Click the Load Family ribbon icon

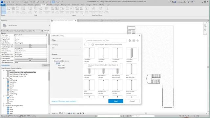87,10
